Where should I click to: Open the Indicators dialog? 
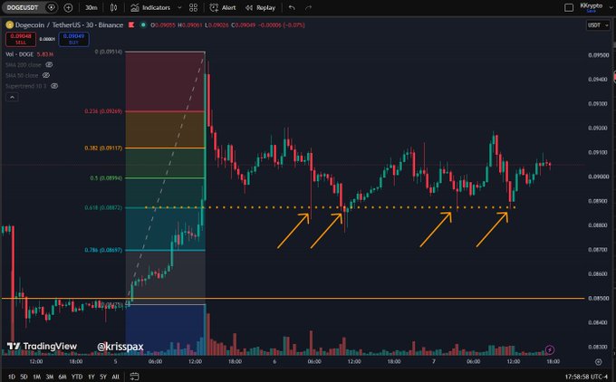[150, 7]
